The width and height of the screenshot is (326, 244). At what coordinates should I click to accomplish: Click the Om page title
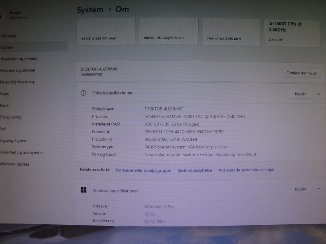coord(122,9)
